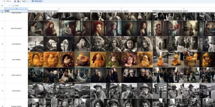Image resolution: width=215 pixels, height=107 pixels.
Task: Click Anne Brigman STREET image cell
Action: click(184, 44)
